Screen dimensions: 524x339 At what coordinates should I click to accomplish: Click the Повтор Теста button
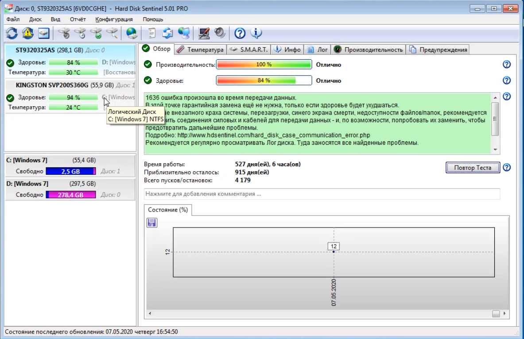coord(473,168)
